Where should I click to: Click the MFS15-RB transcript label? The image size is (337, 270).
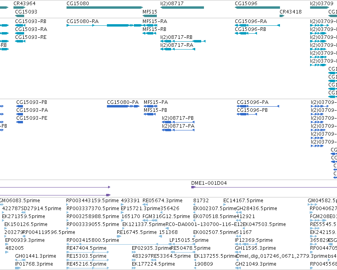154,29
